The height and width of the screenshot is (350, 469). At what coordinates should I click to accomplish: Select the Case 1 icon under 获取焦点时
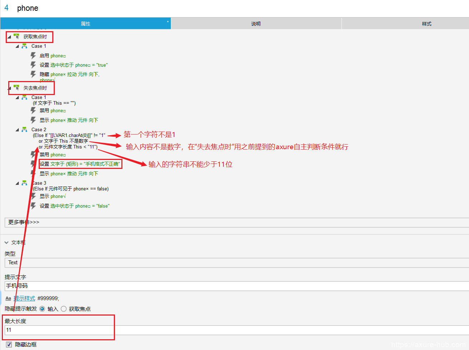point(24,46)
